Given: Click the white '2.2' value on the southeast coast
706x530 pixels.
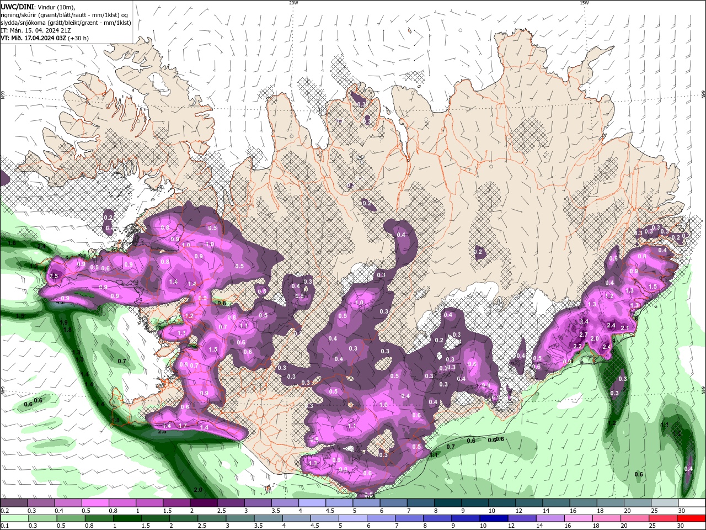Looking at the screenshot, I should click(578, 346).
